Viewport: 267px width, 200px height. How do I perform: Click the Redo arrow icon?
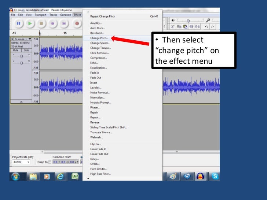click(x=212, y=27)
